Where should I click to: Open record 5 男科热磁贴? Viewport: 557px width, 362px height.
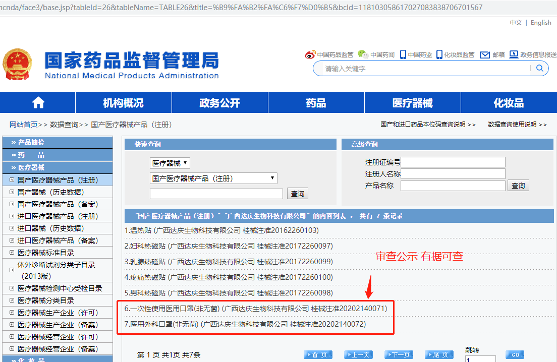pyautogui.click(x=229, y=293)
